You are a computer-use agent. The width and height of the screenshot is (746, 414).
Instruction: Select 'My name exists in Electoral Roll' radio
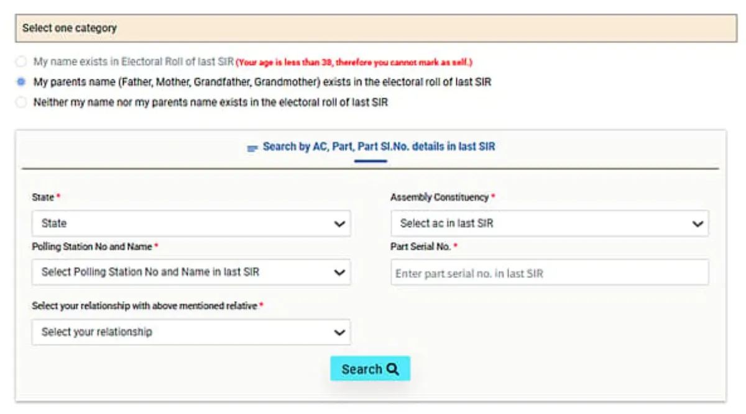22,62
